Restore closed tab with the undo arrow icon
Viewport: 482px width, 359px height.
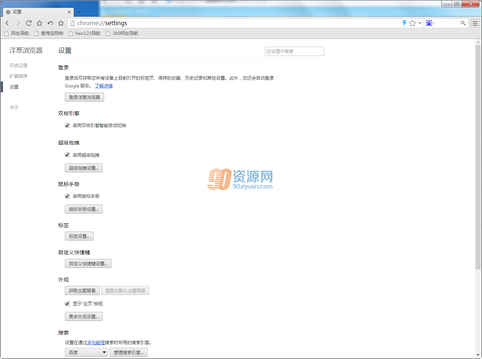coord(50,23)
